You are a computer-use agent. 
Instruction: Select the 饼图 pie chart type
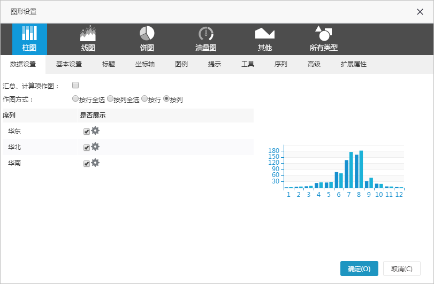pos(147,39)
